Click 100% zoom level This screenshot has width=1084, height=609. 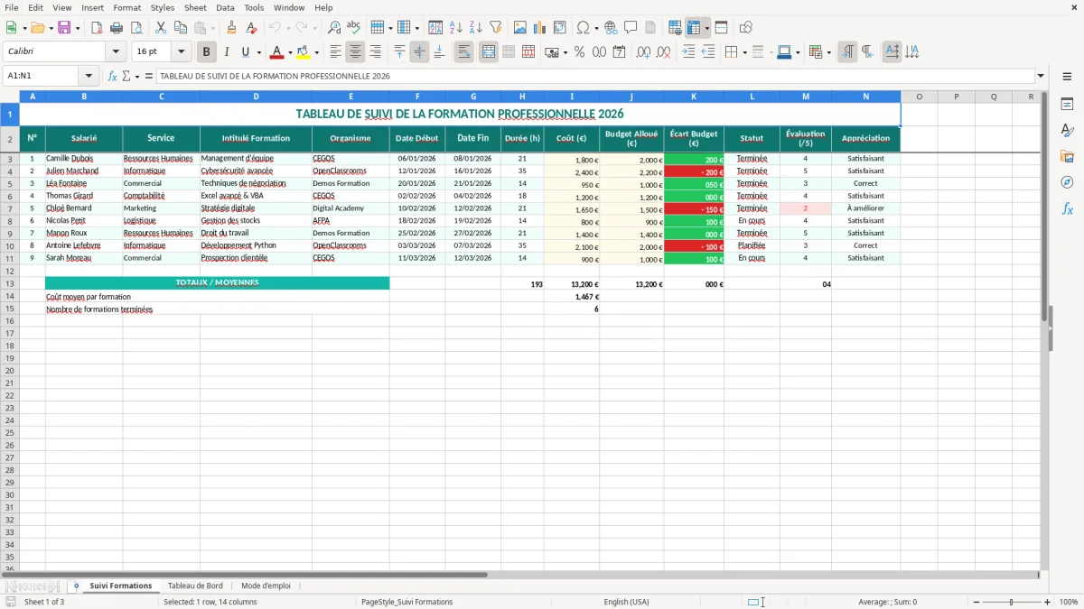(x=1068, y=602)
